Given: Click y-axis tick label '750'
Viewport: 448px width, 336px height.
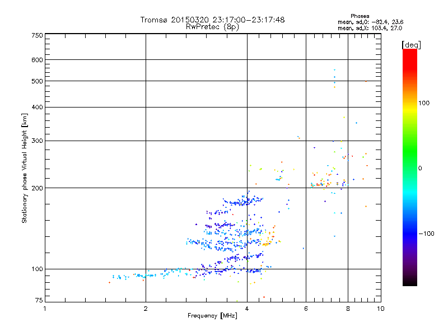Looking at the screenshot, I should [x=37, y=35].
